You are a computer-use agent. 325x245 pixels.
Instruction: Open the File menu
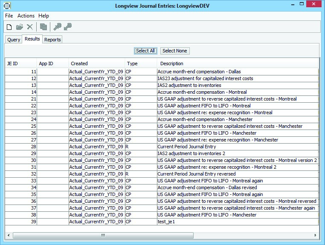click(9, 16)
